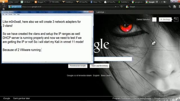The image size is (180, 101).
Task: Switch to the THE ANN... browser tab
Action: pos(54,2)
